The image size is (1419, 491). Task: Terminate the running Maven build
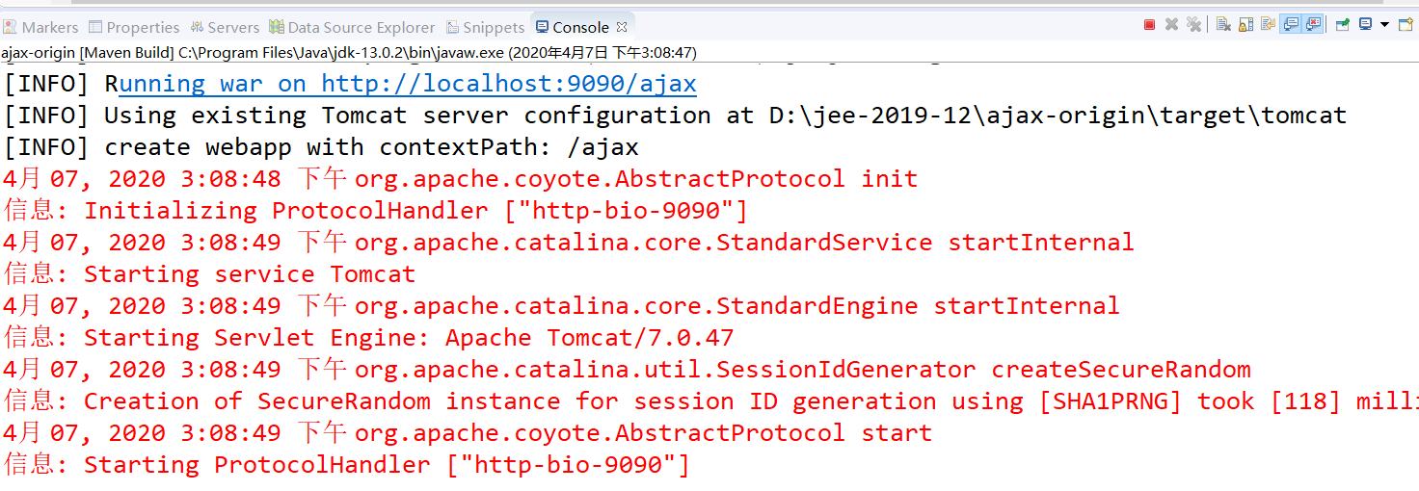(x=1149, y=24)
